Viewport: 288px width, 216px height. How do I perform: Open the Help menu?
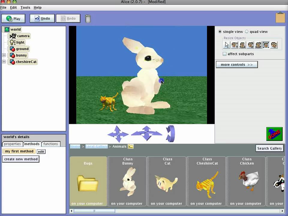37,7
